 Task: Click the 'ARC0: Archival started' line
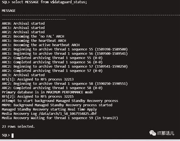(x=23, y=23)
